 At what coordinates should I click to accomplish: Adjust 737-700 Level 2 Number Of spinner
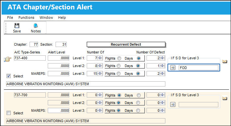[x=100, y=102]
